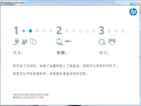This screenshot has width=141, height=106.
Task: Select the light blue progress dot after the active one
Action: coord(37,31)
